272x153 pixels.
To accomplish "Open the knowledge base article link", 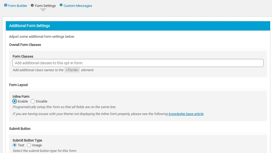I will pyautogui.click(x=186, y=114).
